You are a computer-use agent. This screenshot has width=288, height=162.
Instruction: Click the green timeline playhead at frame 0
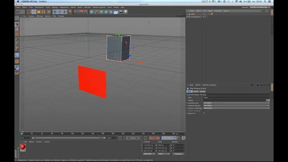[22, 134]
